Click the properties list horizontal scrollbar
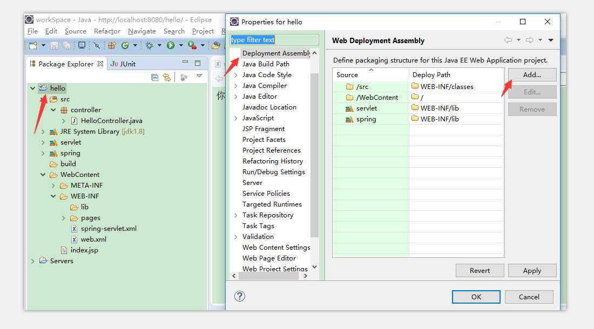The image size is (594, 329). pos(268,276)
